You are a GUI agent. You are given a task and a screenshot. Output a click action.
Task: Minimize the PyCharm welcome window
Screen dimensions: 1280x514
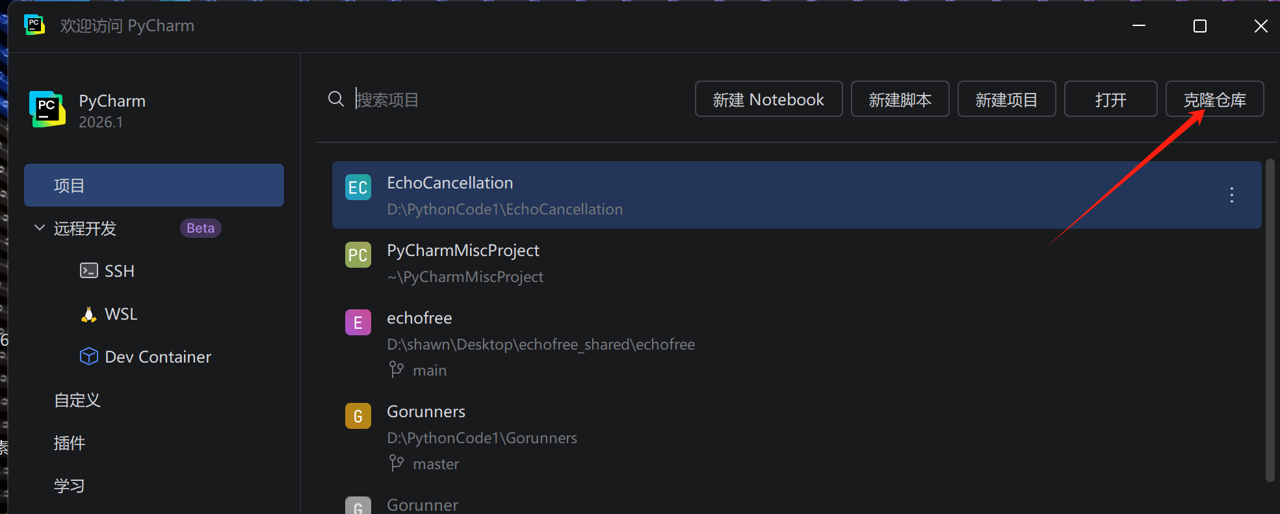coord(1139,25)
